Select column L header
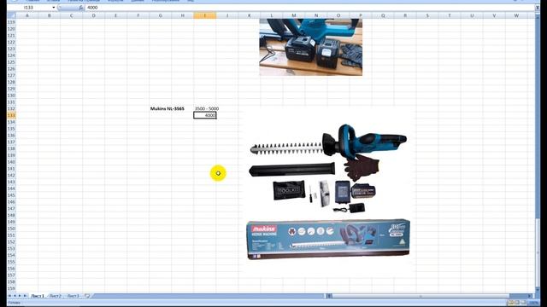547x307 pixels. (272, 15)
